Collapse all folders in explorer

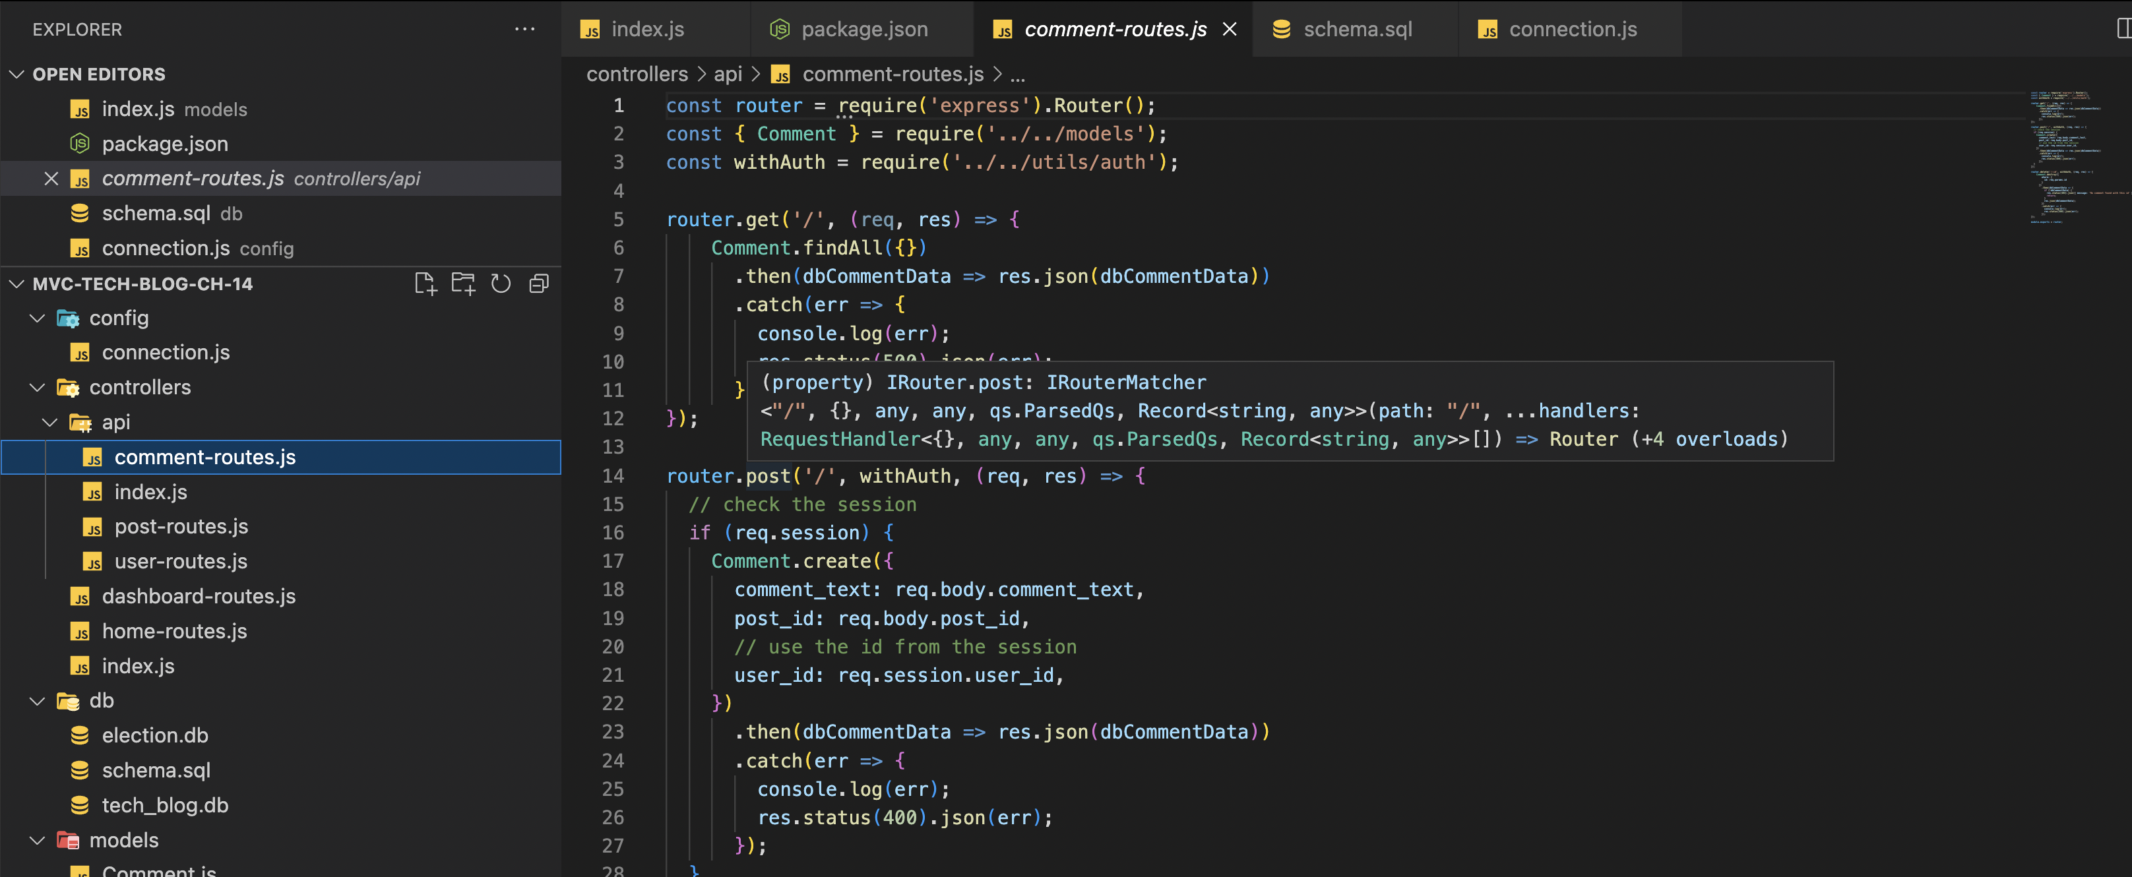tap(538, 283)
